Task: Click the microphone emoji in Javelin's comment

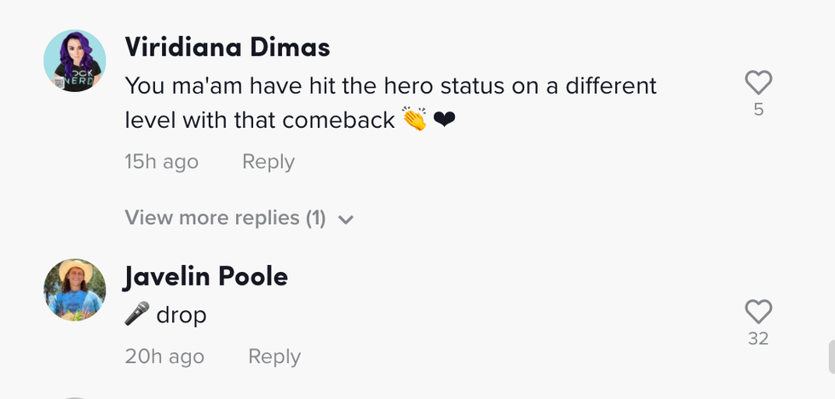Action: (136, 315)
